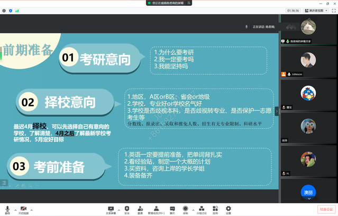Open the 聊天 chat icon

click(172, 208)
